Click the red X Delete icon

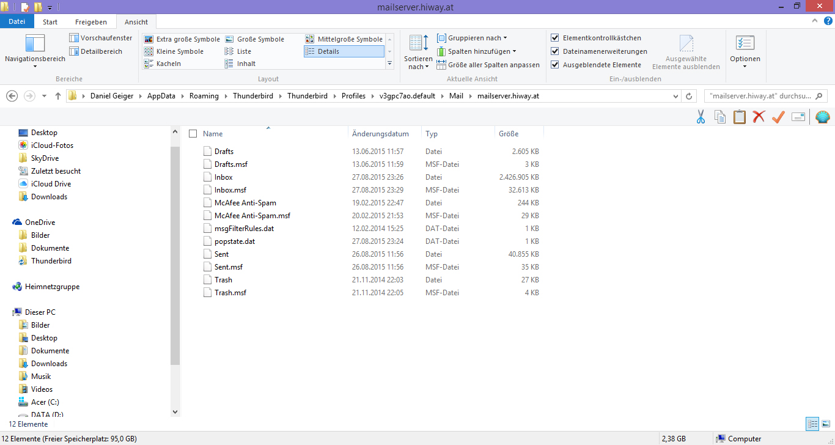pos(759,117)
